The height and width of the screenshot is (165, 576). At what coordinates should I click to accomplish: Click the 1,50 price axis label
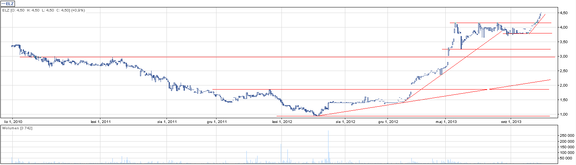click(x=563, y=100)
